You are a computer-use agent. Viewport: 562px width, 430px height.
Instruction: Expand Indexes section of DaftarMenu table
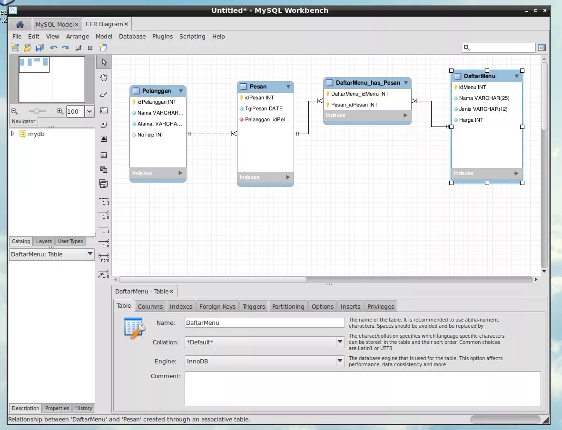(x=516, y=174)
